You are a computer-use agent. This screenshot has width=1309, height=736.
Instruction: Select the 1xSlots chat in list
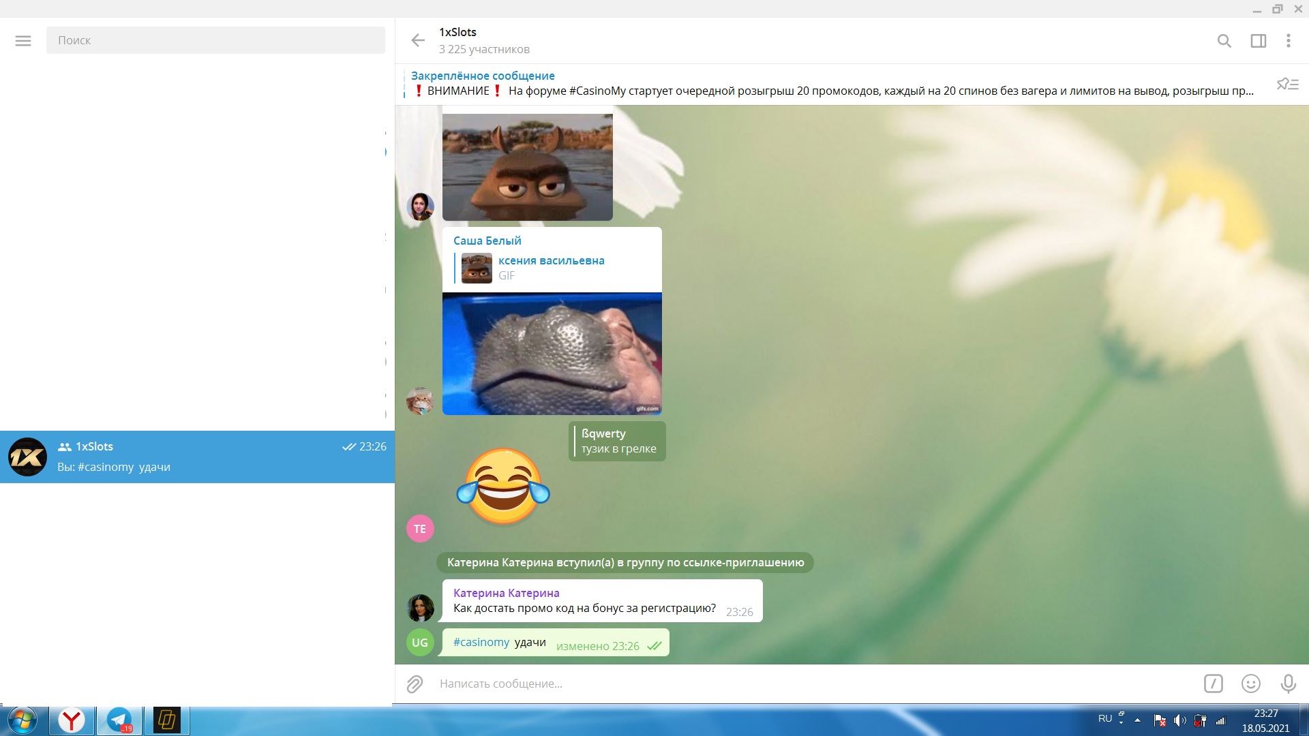tap(197, 457)
